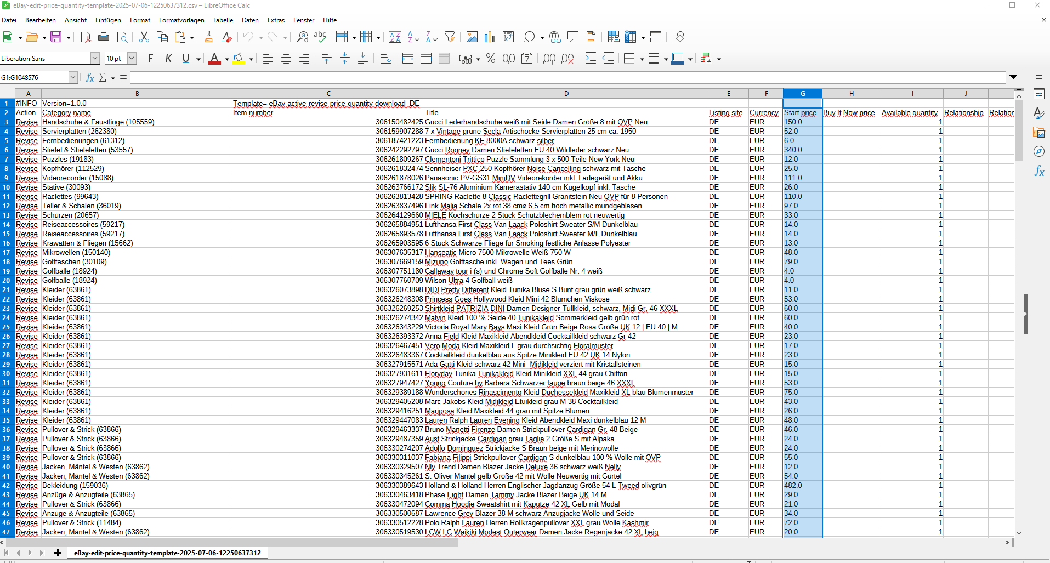Click the Insert Comment icon
This screenshot has height=563, width=1050.
[573, 37]
